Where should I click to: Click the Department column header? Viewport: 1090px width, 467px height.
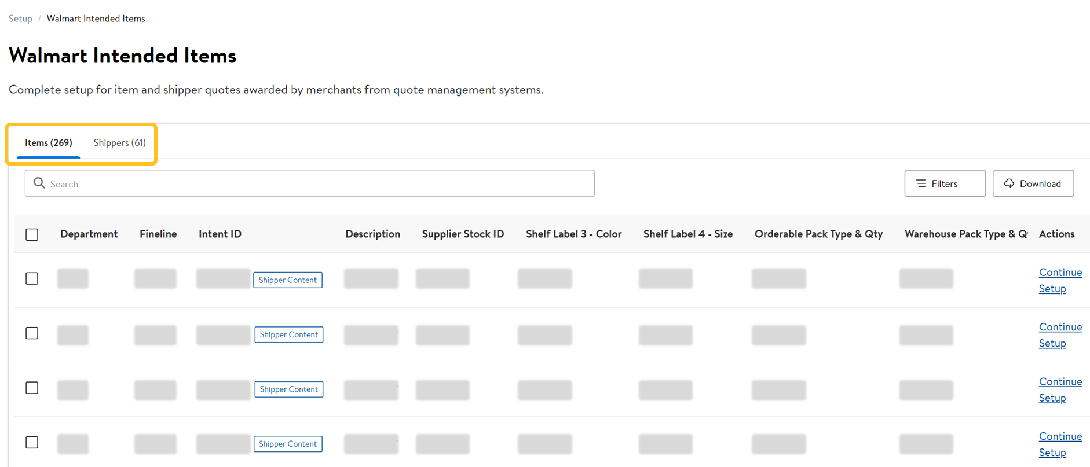point(89,234)
